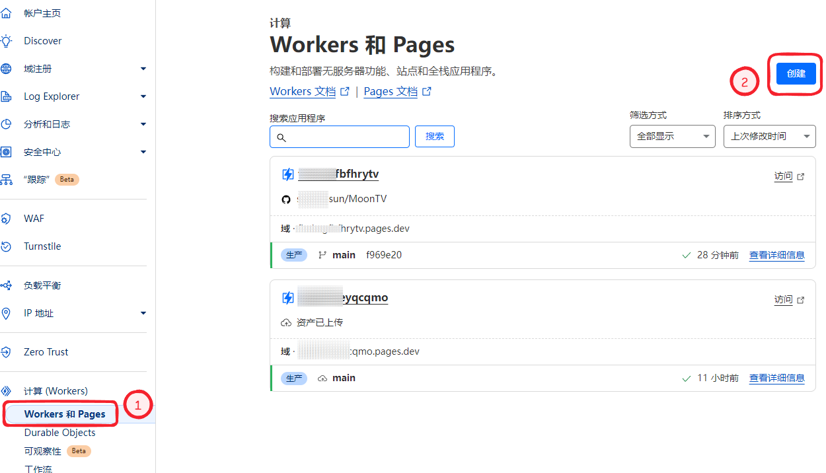The image size is (826, 473).
Task: Open Turnstile in the sidebar
Action: 42,246
